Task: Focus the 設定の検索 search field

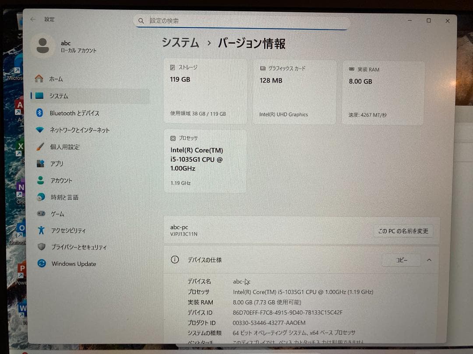Action: pyautogui.click(x=242, y=21)
